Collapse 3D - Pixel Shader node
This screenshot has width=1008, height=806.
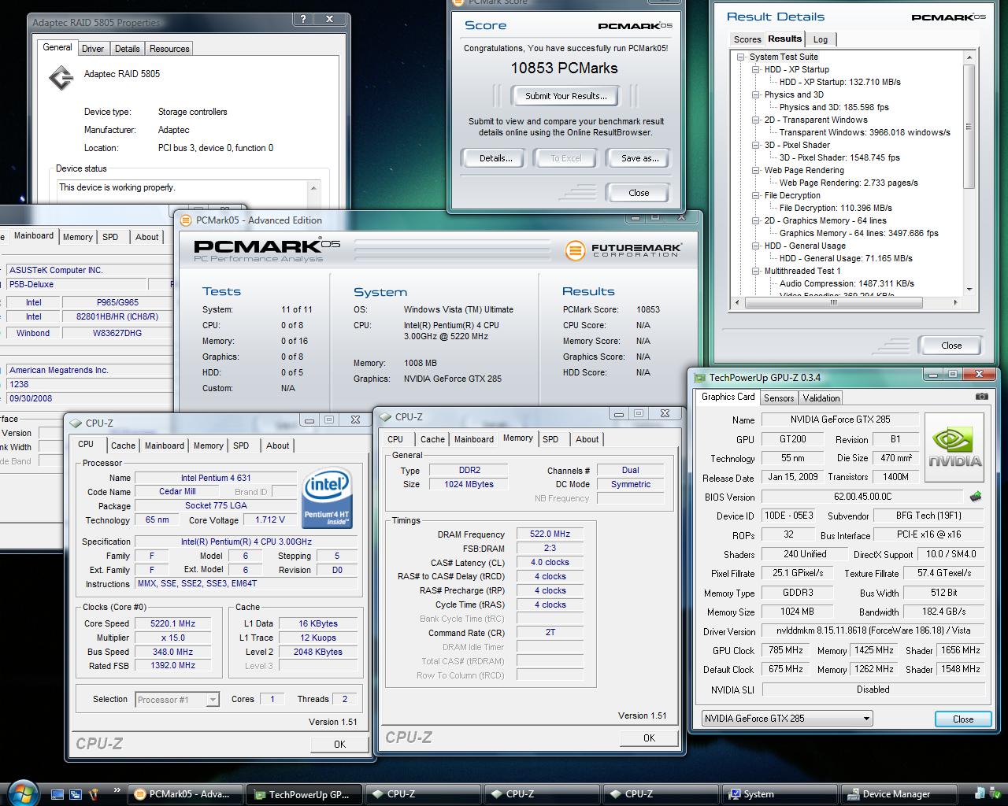[x=756, y=145]
